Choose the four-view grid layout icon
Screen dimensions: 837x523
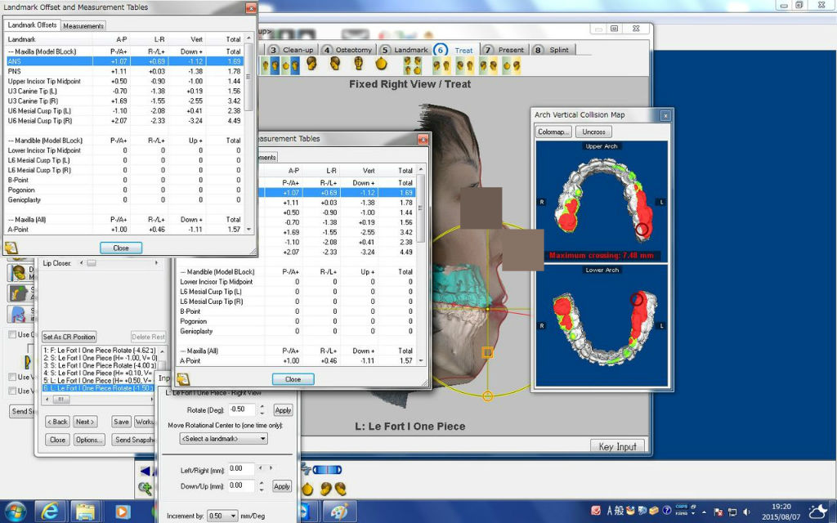(x=412, y=65)
